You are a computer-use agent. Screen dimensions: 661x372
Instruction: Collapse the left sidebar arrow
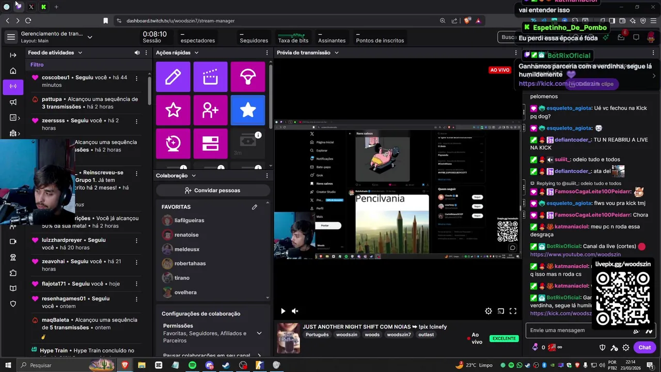(x=13, y=55)
